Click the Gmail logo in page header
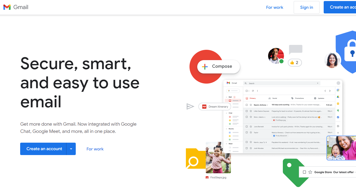This screenshot has height=194, width=356. [x=16, y=7]
